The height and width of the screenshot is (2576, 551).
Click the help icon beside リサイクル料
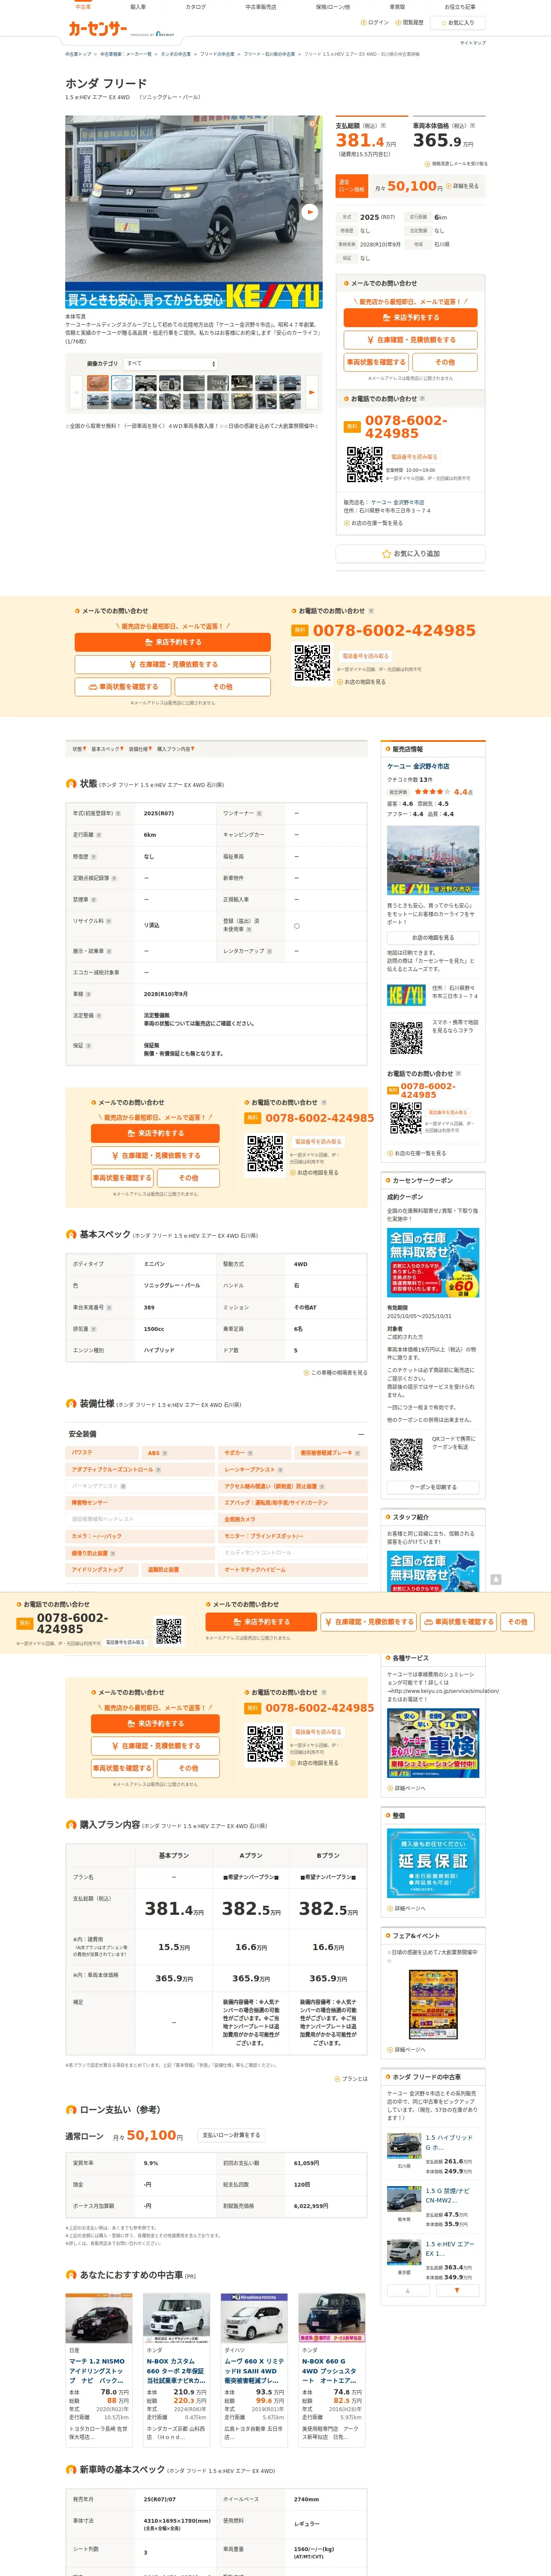point(108,921)
